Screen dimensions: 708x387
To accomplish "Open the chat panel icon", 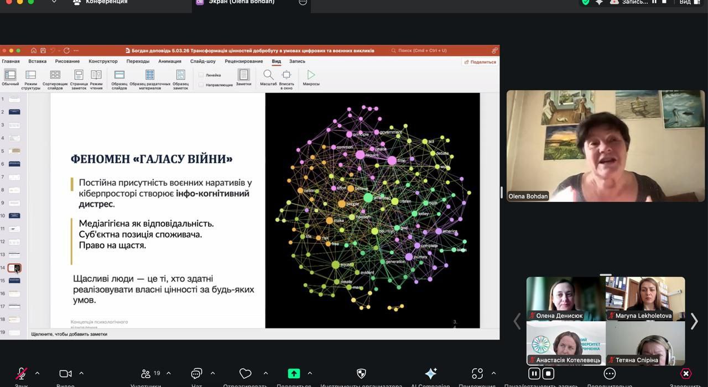I will (196, 374).
